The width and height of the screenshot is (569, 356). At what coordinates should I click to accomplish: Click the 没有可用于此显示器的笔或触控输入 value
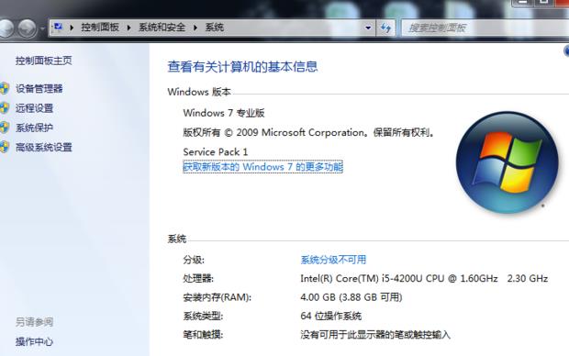pyautogui.click(x=375, y=335)
